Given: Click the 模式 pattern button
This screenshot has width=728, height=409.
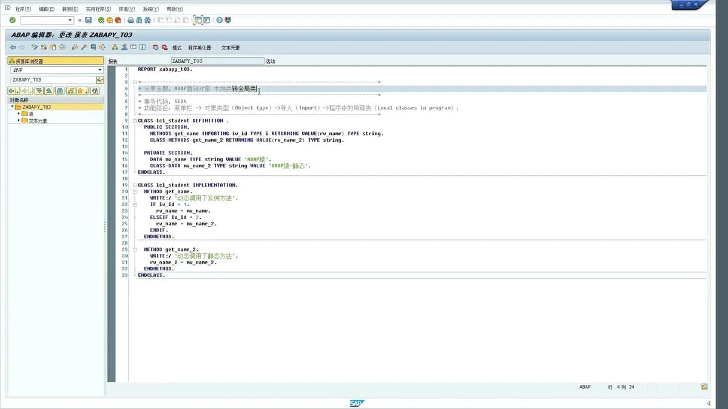Looking at the screenshot, I should 177,48.
